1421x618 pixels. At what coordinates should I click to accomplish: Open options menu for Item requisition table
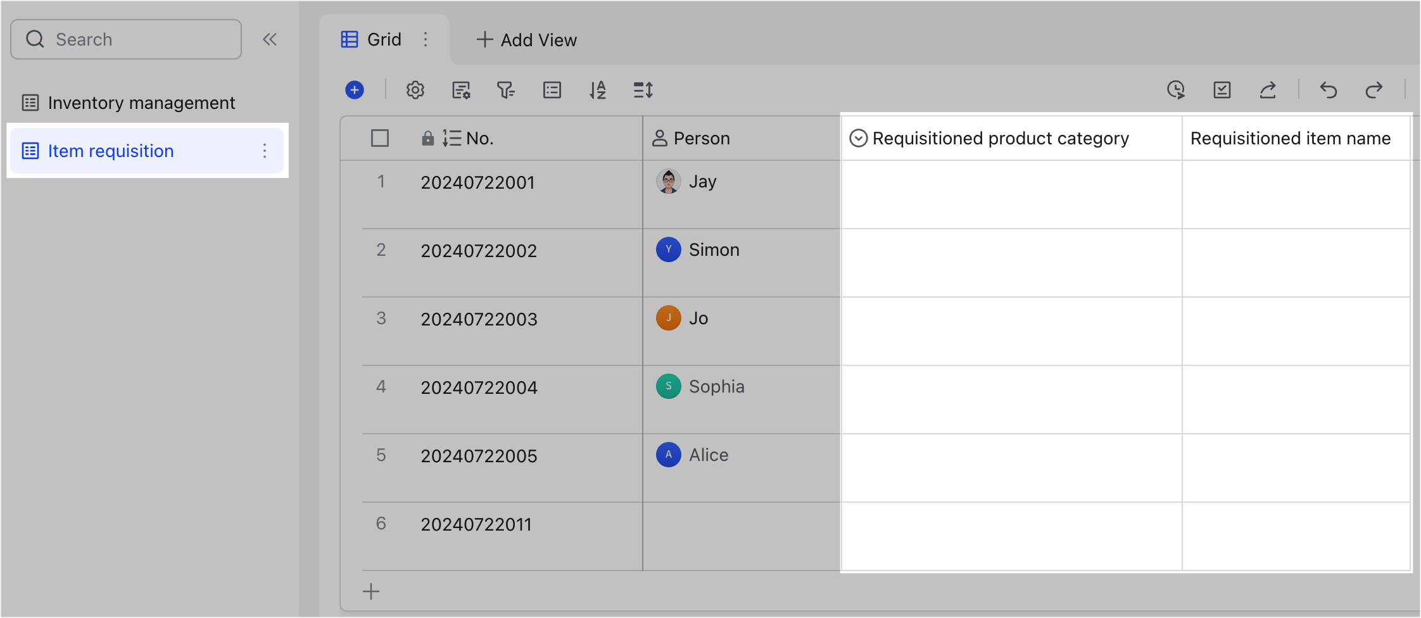coord(265,151)
